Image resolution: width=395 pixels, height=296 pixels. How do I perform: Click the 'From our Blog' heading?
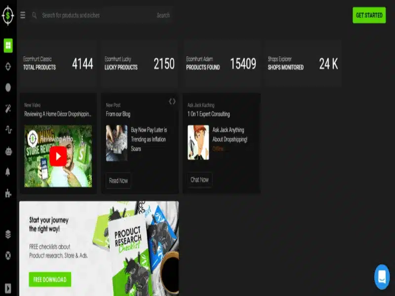(118, 114)
